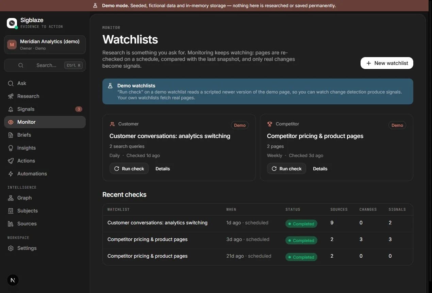Select Briefs in the sidebar
The image size is (432, 293).
[45, 135]
